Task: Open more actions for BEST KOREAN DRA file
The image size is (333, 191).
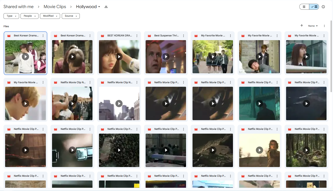Action: point(137,36)
